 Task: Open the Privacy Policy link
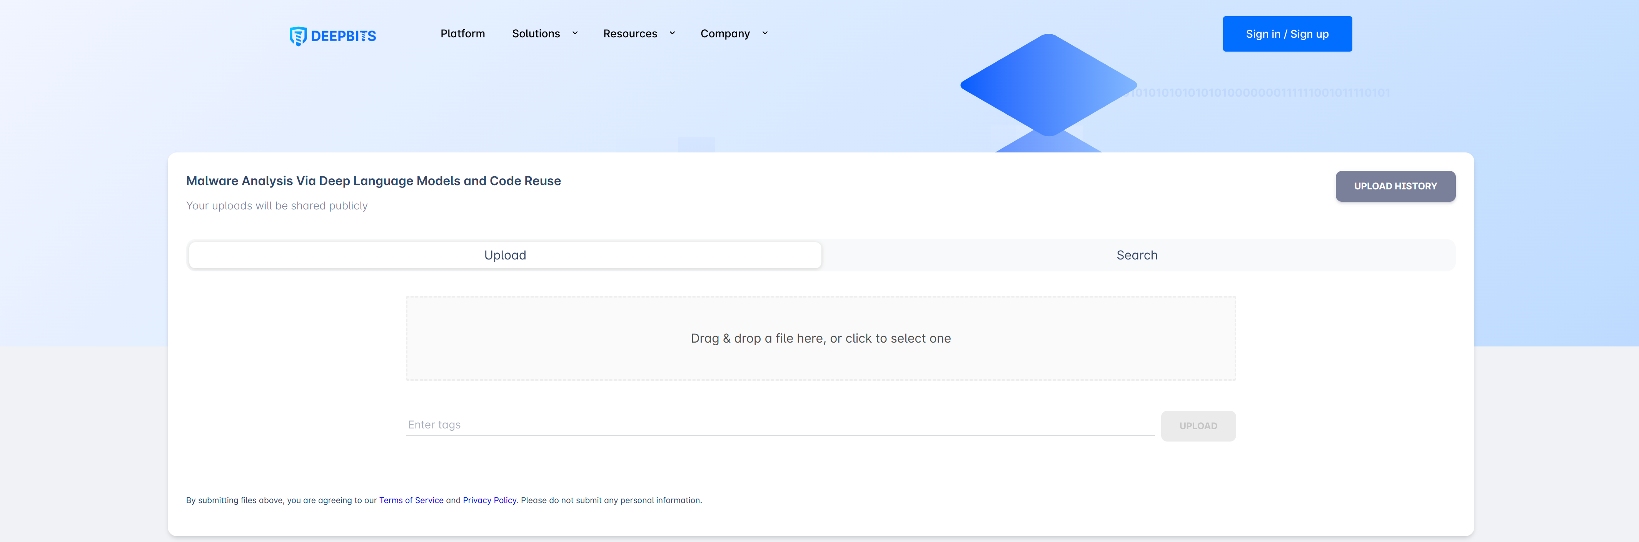(489, 500)
